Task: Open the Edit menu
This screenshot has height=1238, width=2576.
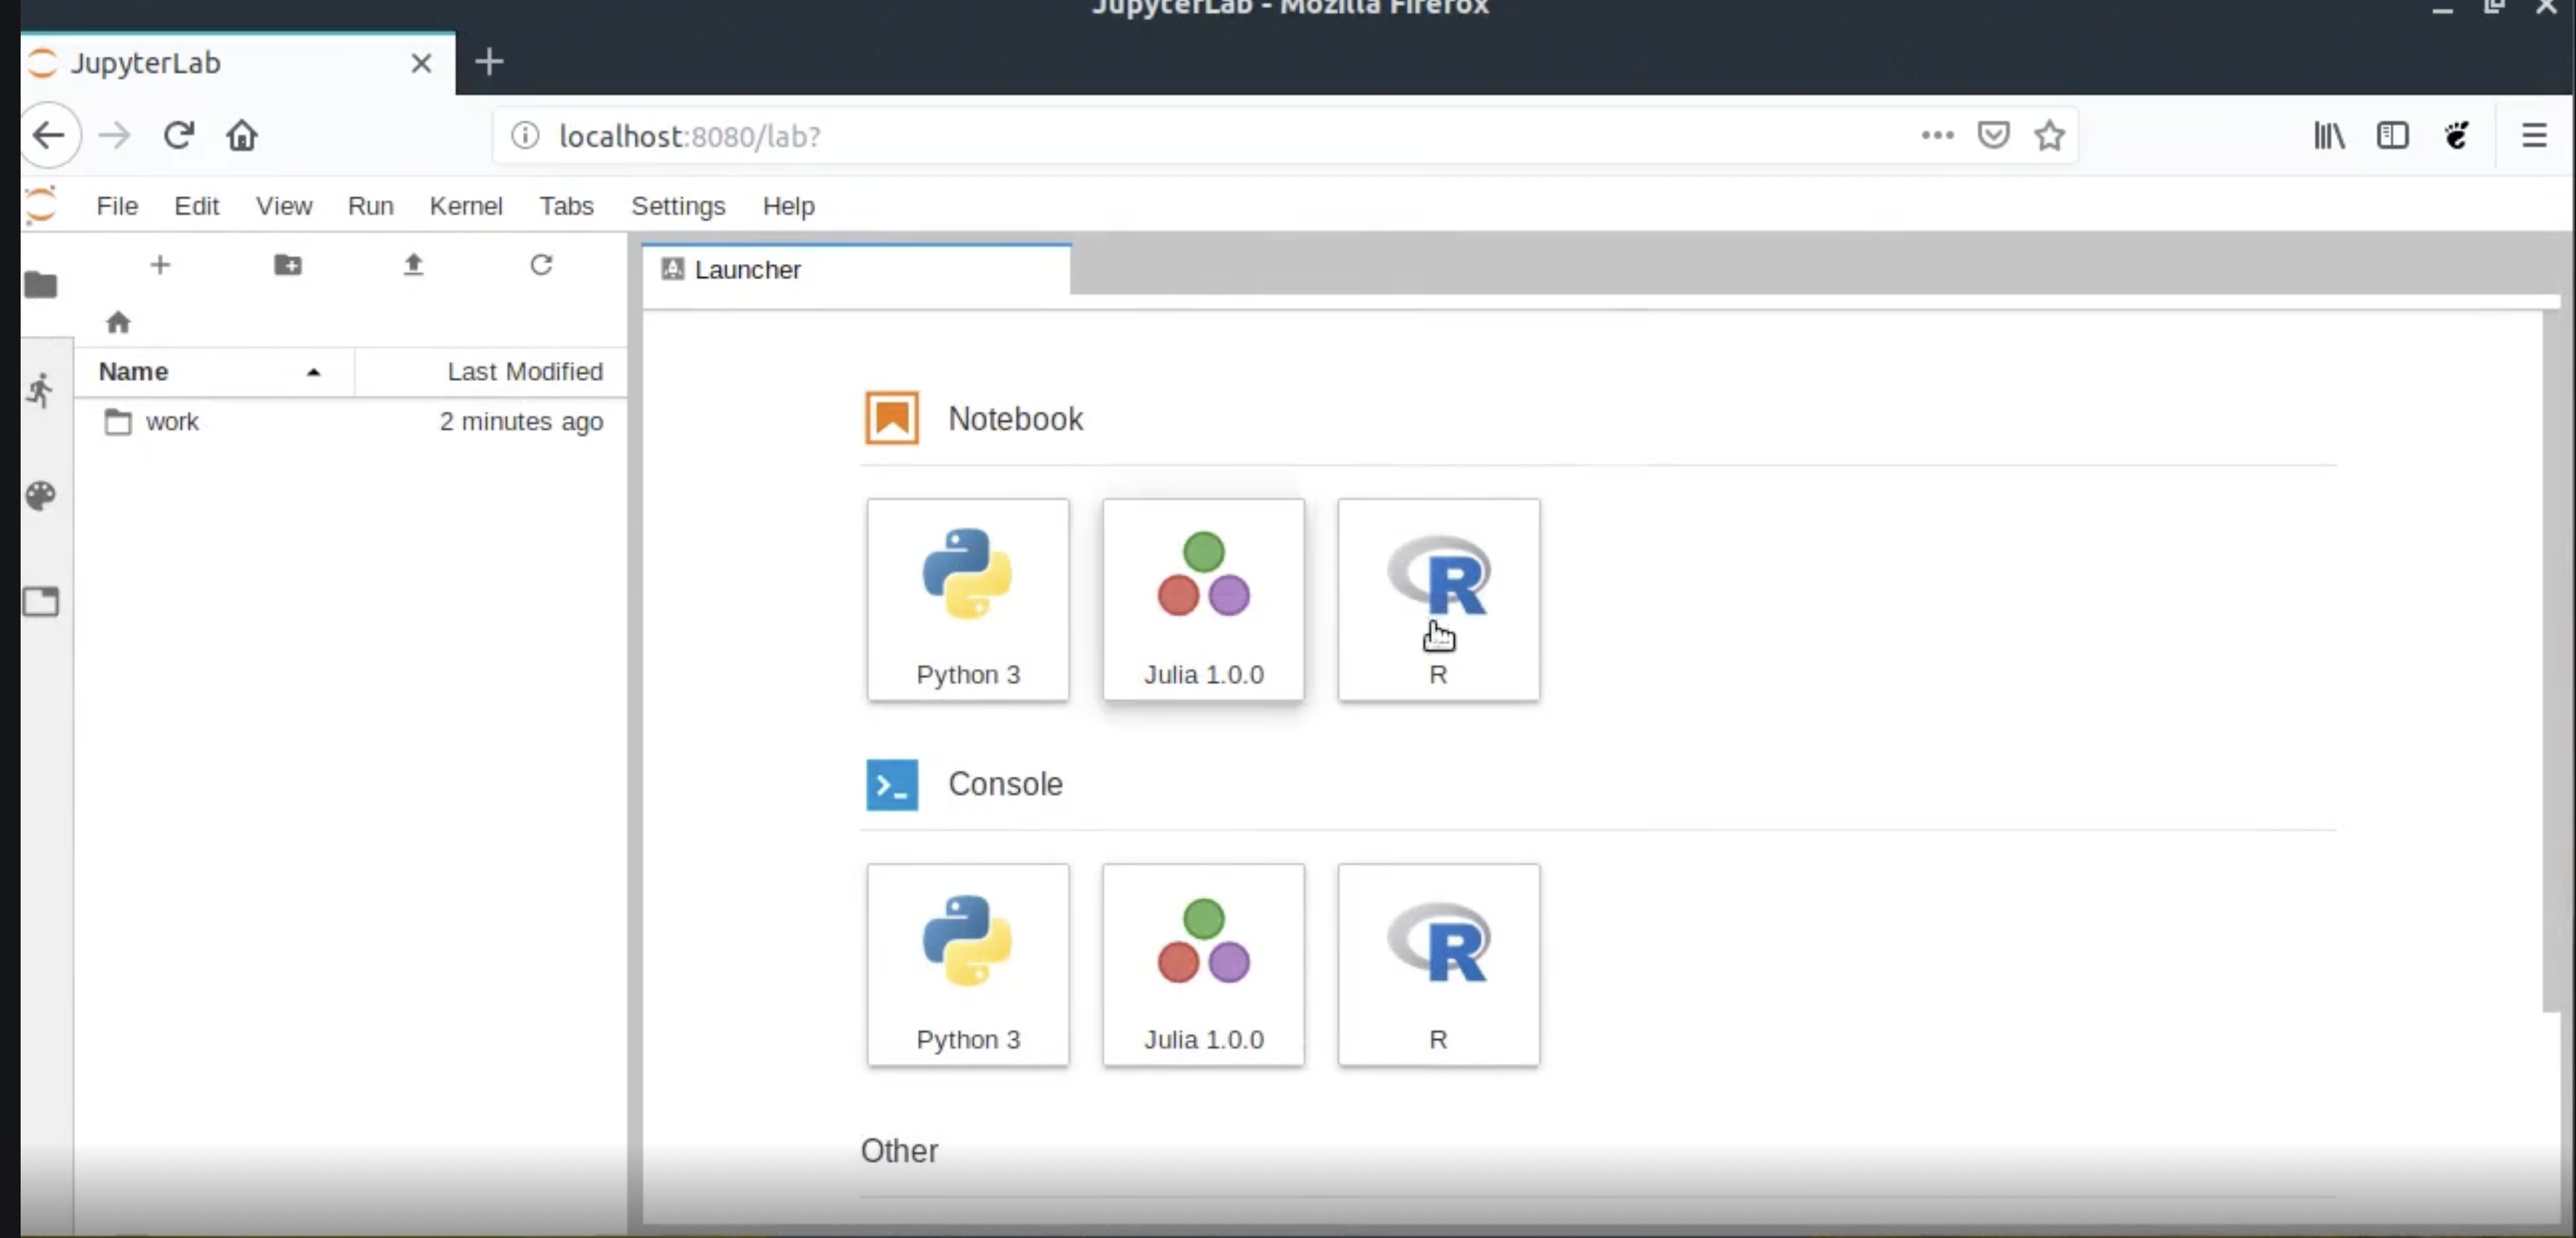Action: [x=196, y=205]
